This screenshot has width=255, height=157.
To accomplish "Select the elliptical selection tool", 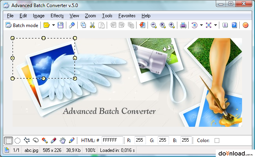I will pyautogui.click(x=17, y=141).
